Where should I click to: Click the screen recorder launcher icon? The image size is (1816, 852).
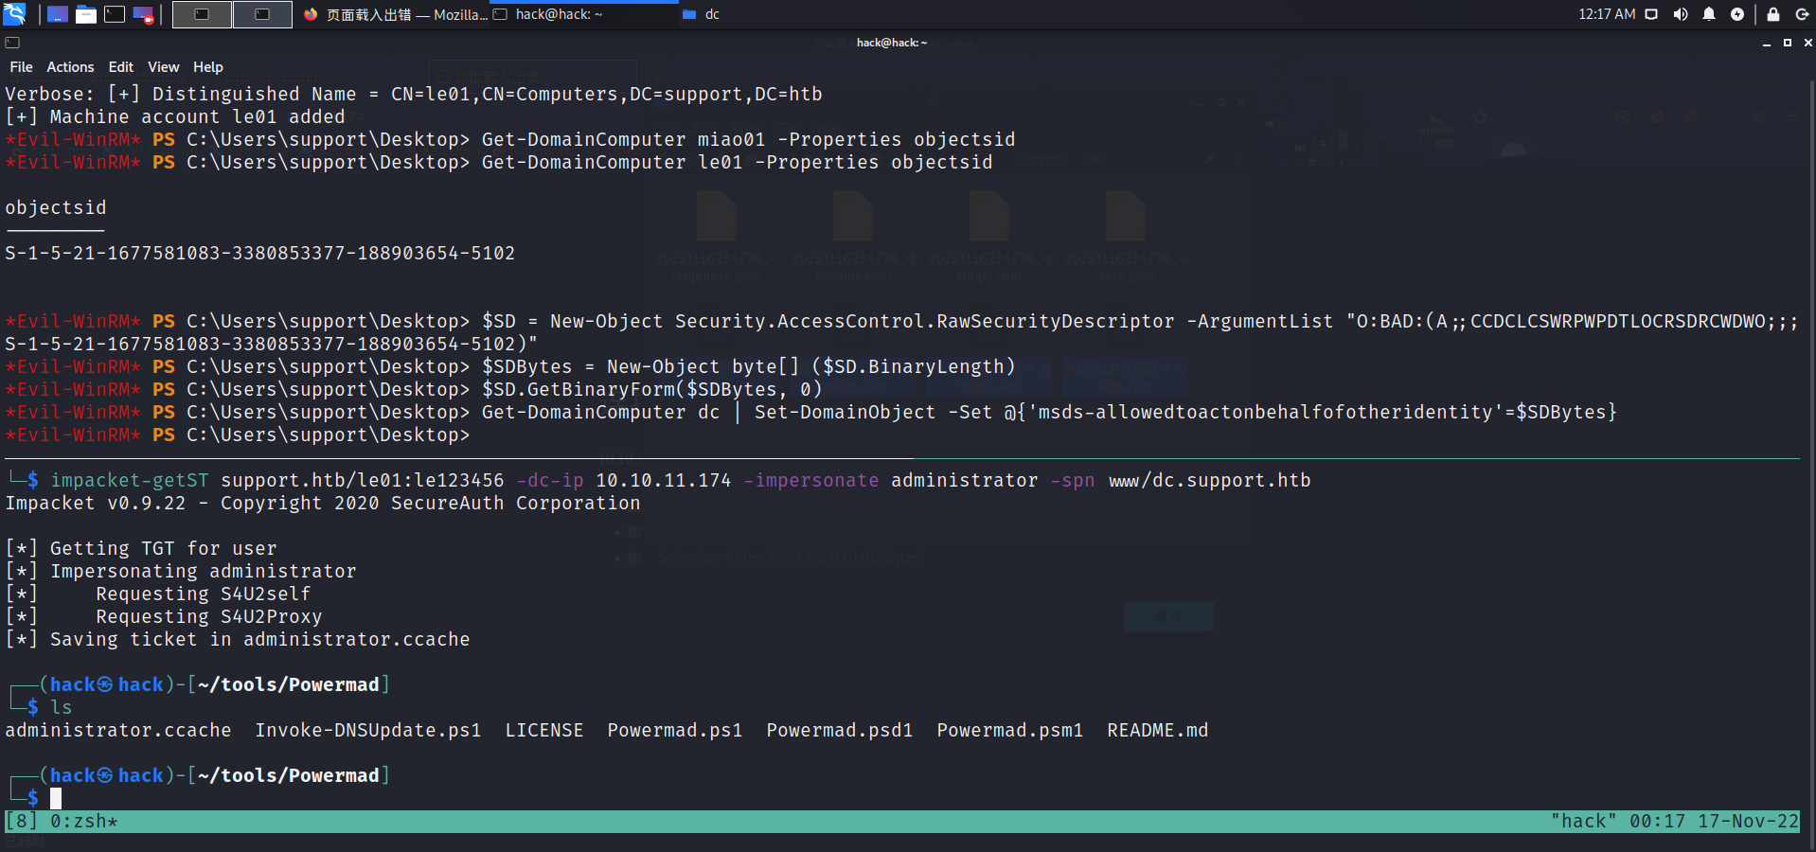(x=143, y=14)
